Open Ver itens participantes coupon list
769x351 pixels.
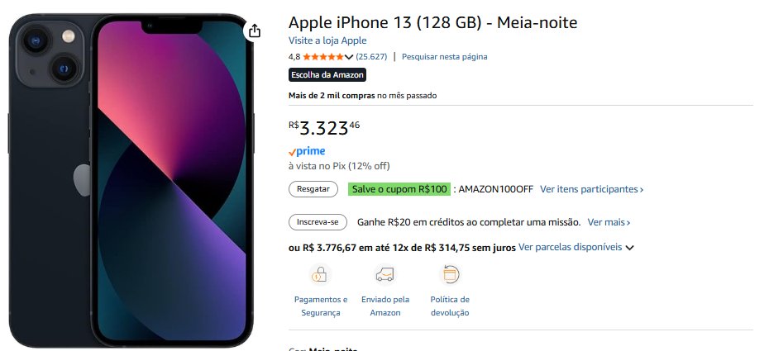tap(591, 189)
